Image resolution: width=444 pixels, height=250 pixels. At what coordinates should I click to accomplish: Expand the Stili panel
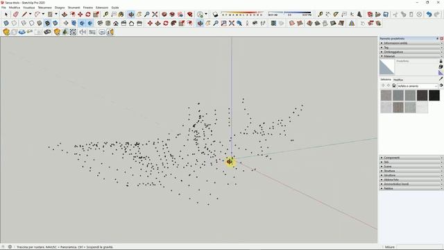[411, 162]
